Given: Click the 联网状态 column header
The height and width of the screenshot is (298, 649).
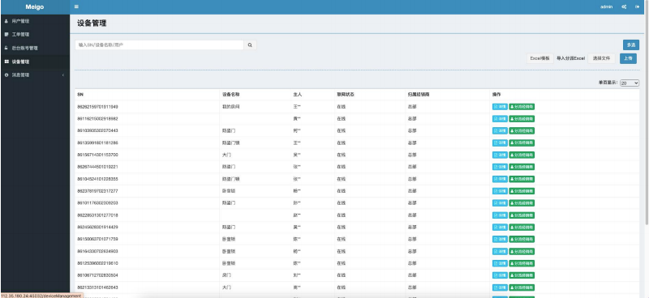Looking at the screenshot, I should (x=346, y=95).
